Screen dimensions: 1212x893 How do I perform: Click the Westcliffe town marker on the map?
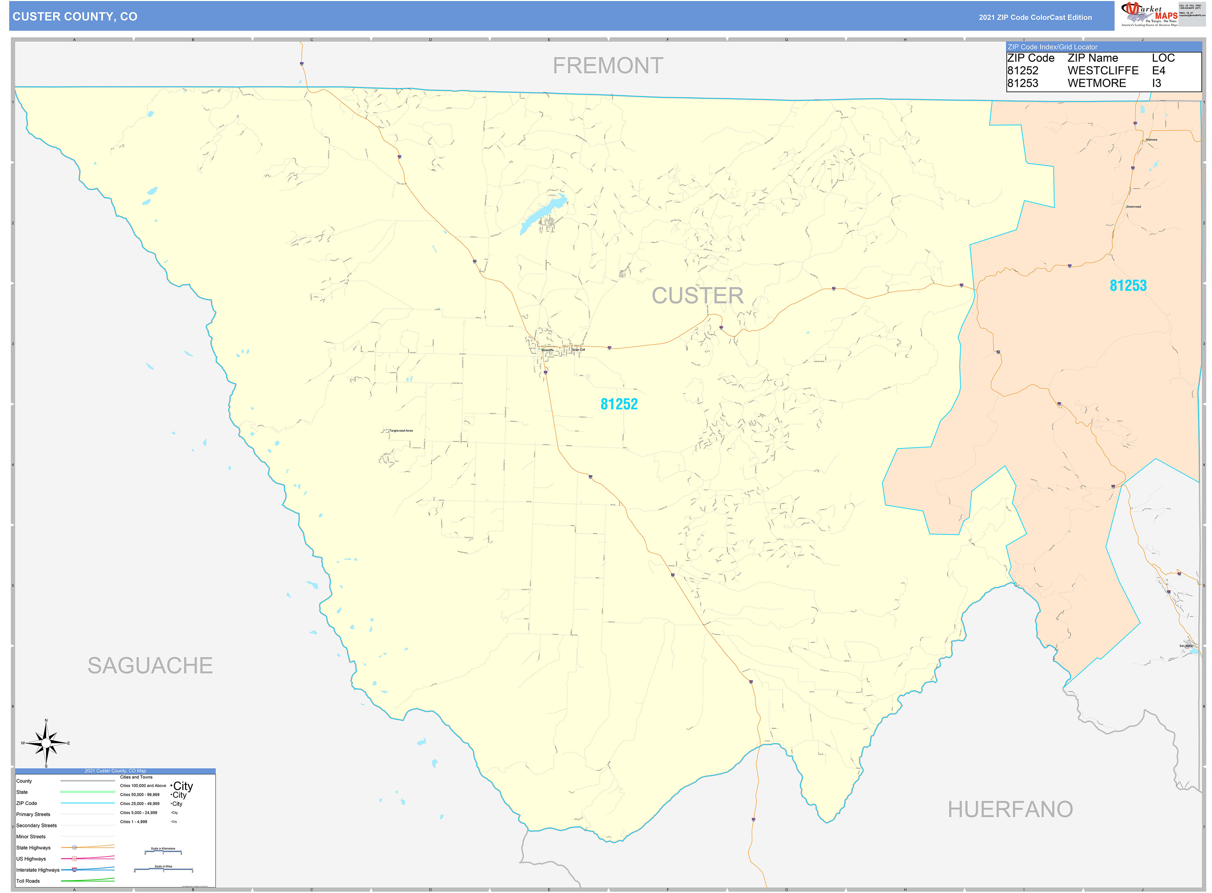541,349
